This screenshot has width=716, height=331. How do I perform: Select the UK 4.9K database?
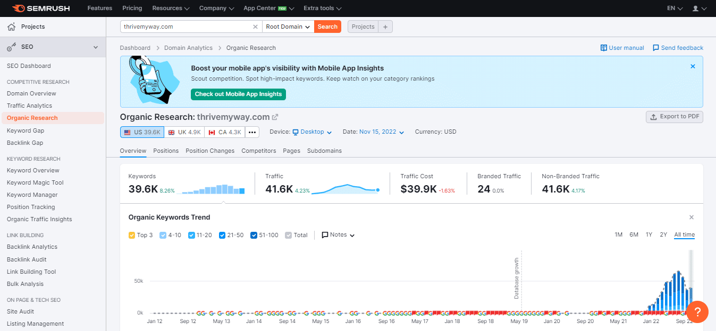click(184, 132)
